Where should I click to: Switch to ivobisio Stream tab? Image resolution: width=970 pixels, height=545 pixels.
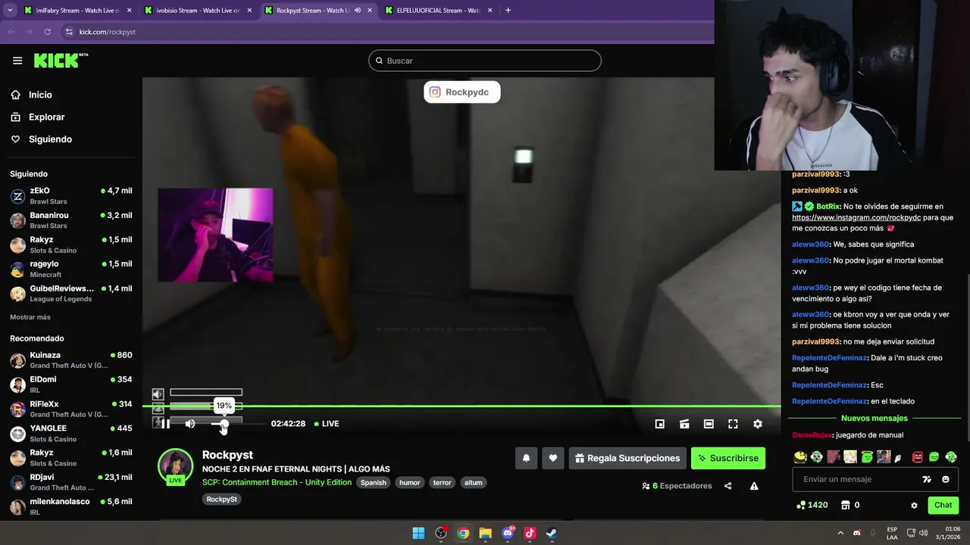[x=197, y=11]
